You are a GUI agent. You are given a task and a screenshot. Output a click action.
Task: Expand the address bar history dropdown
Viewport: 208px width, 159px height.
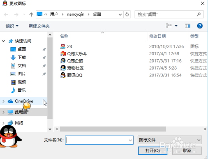(x=120, y=14)
